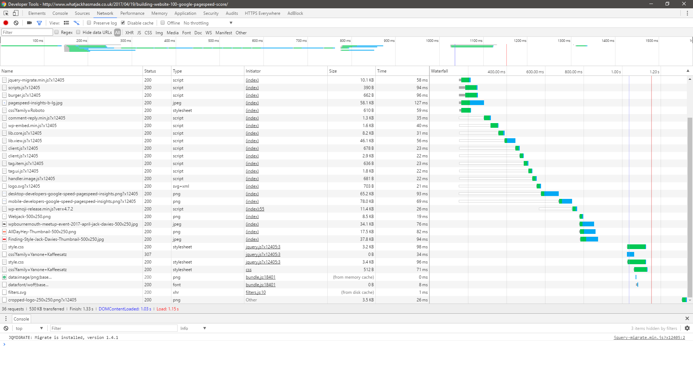Stop recording network log with red button
Viewport: 693px width, 379px height.
(6, 23)
